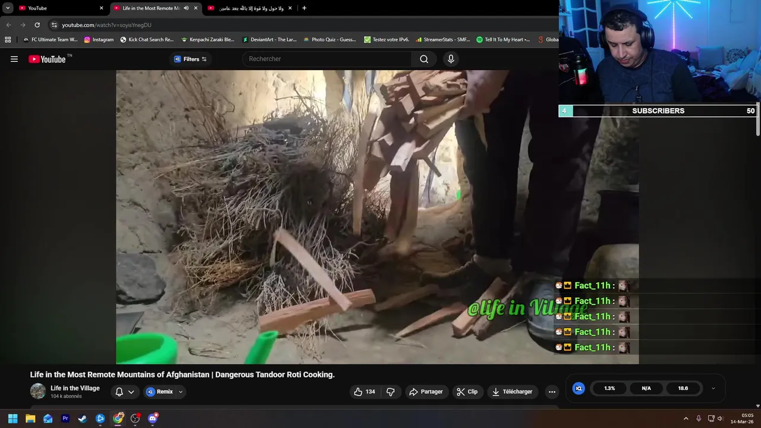Screen dimensions: 761x428
Task: Open the apps grid in bookmarks bar
Action: tap(8, 40)
